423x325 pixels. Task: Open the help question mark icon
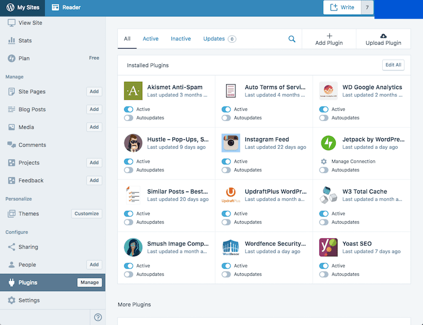coord(98,318)
